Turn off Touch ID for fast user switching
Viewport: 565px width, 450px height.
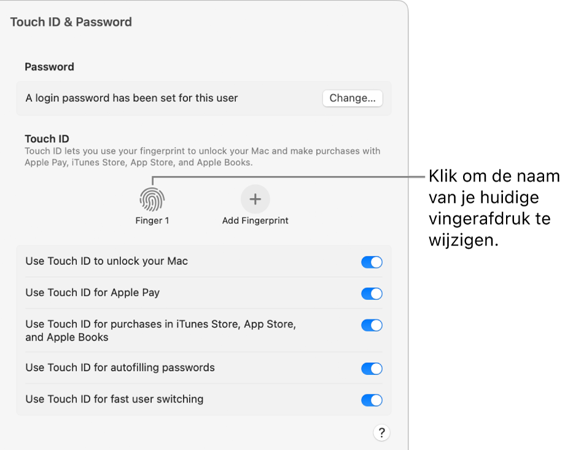372,400
